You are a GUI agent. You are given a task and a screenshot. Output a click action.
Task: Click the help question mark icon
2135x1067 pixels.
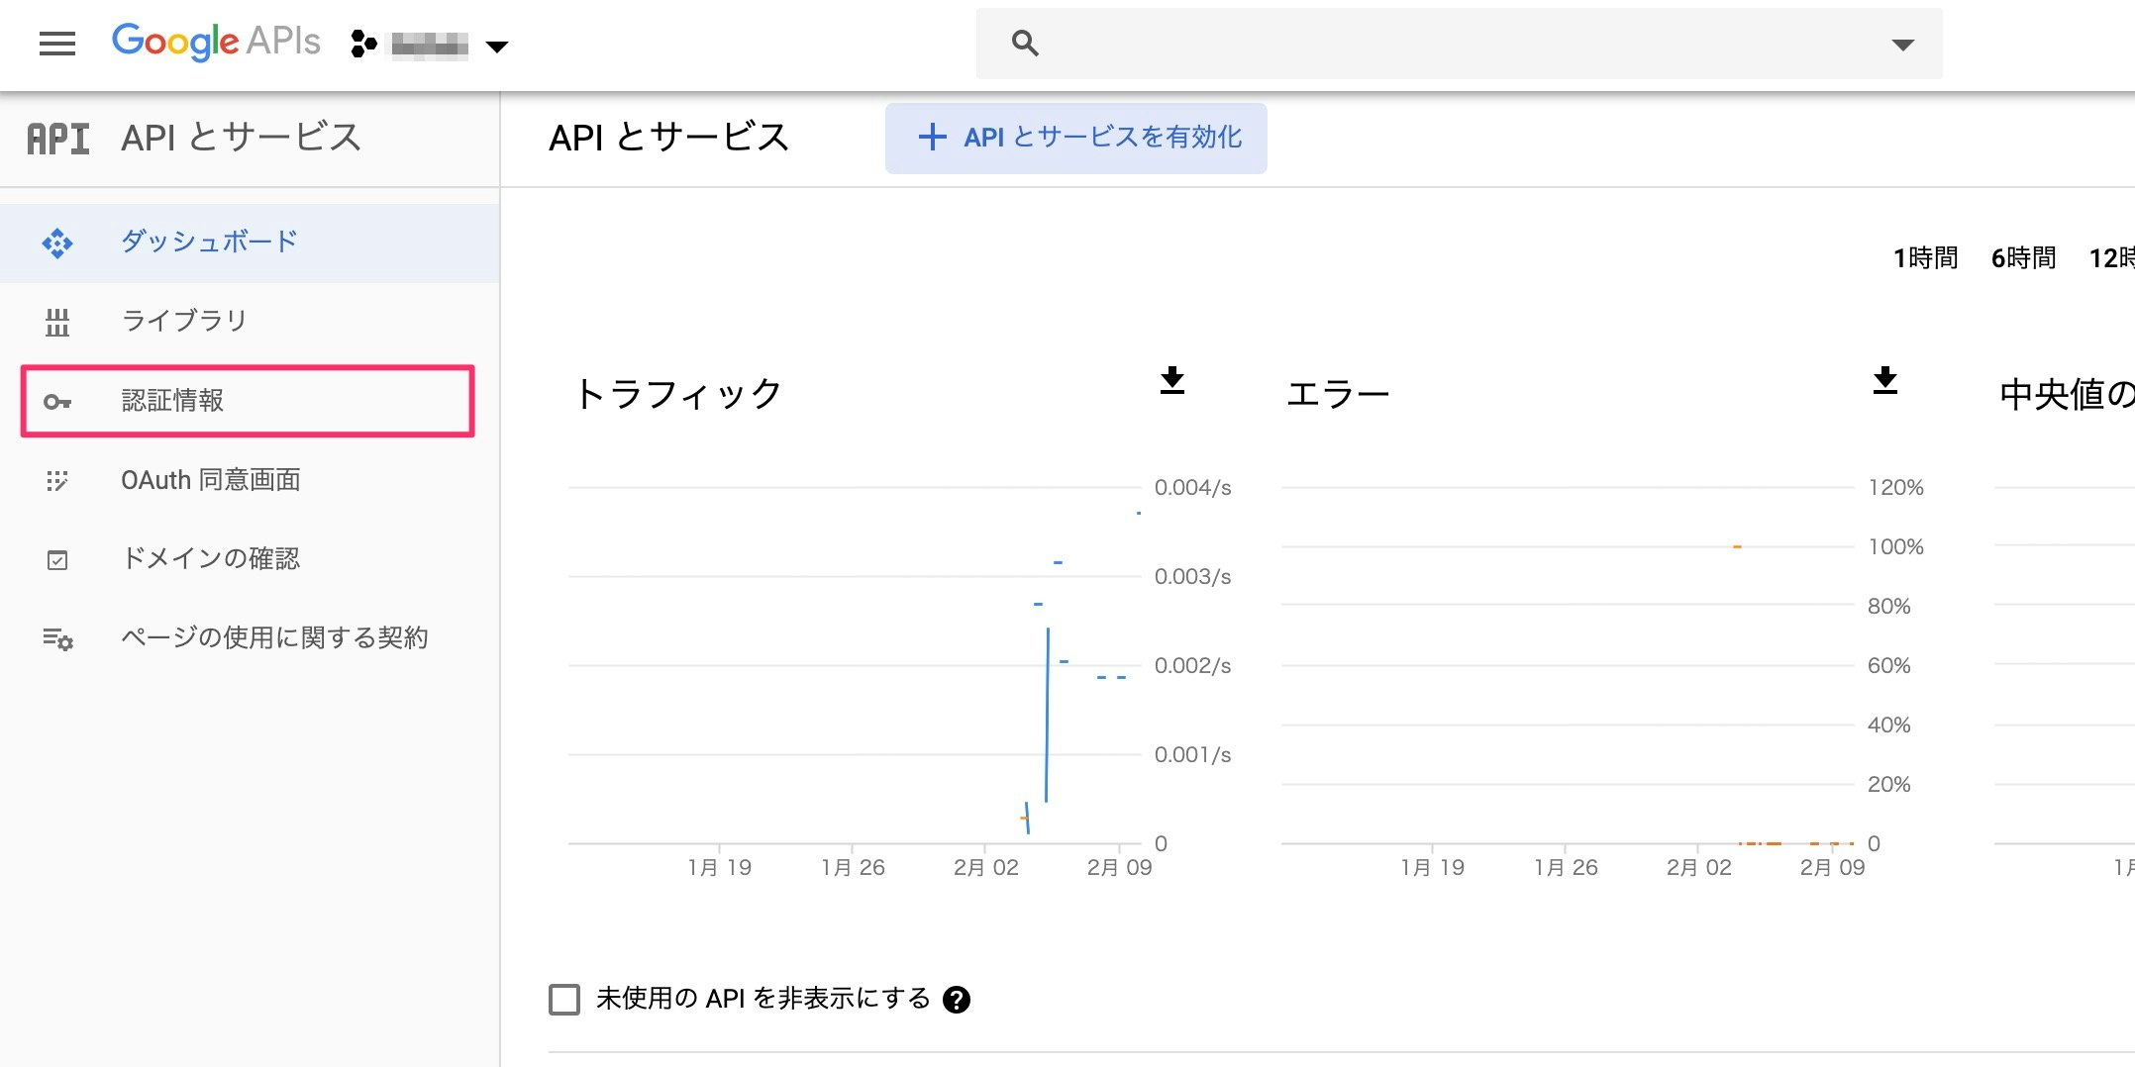[957, 1000]
